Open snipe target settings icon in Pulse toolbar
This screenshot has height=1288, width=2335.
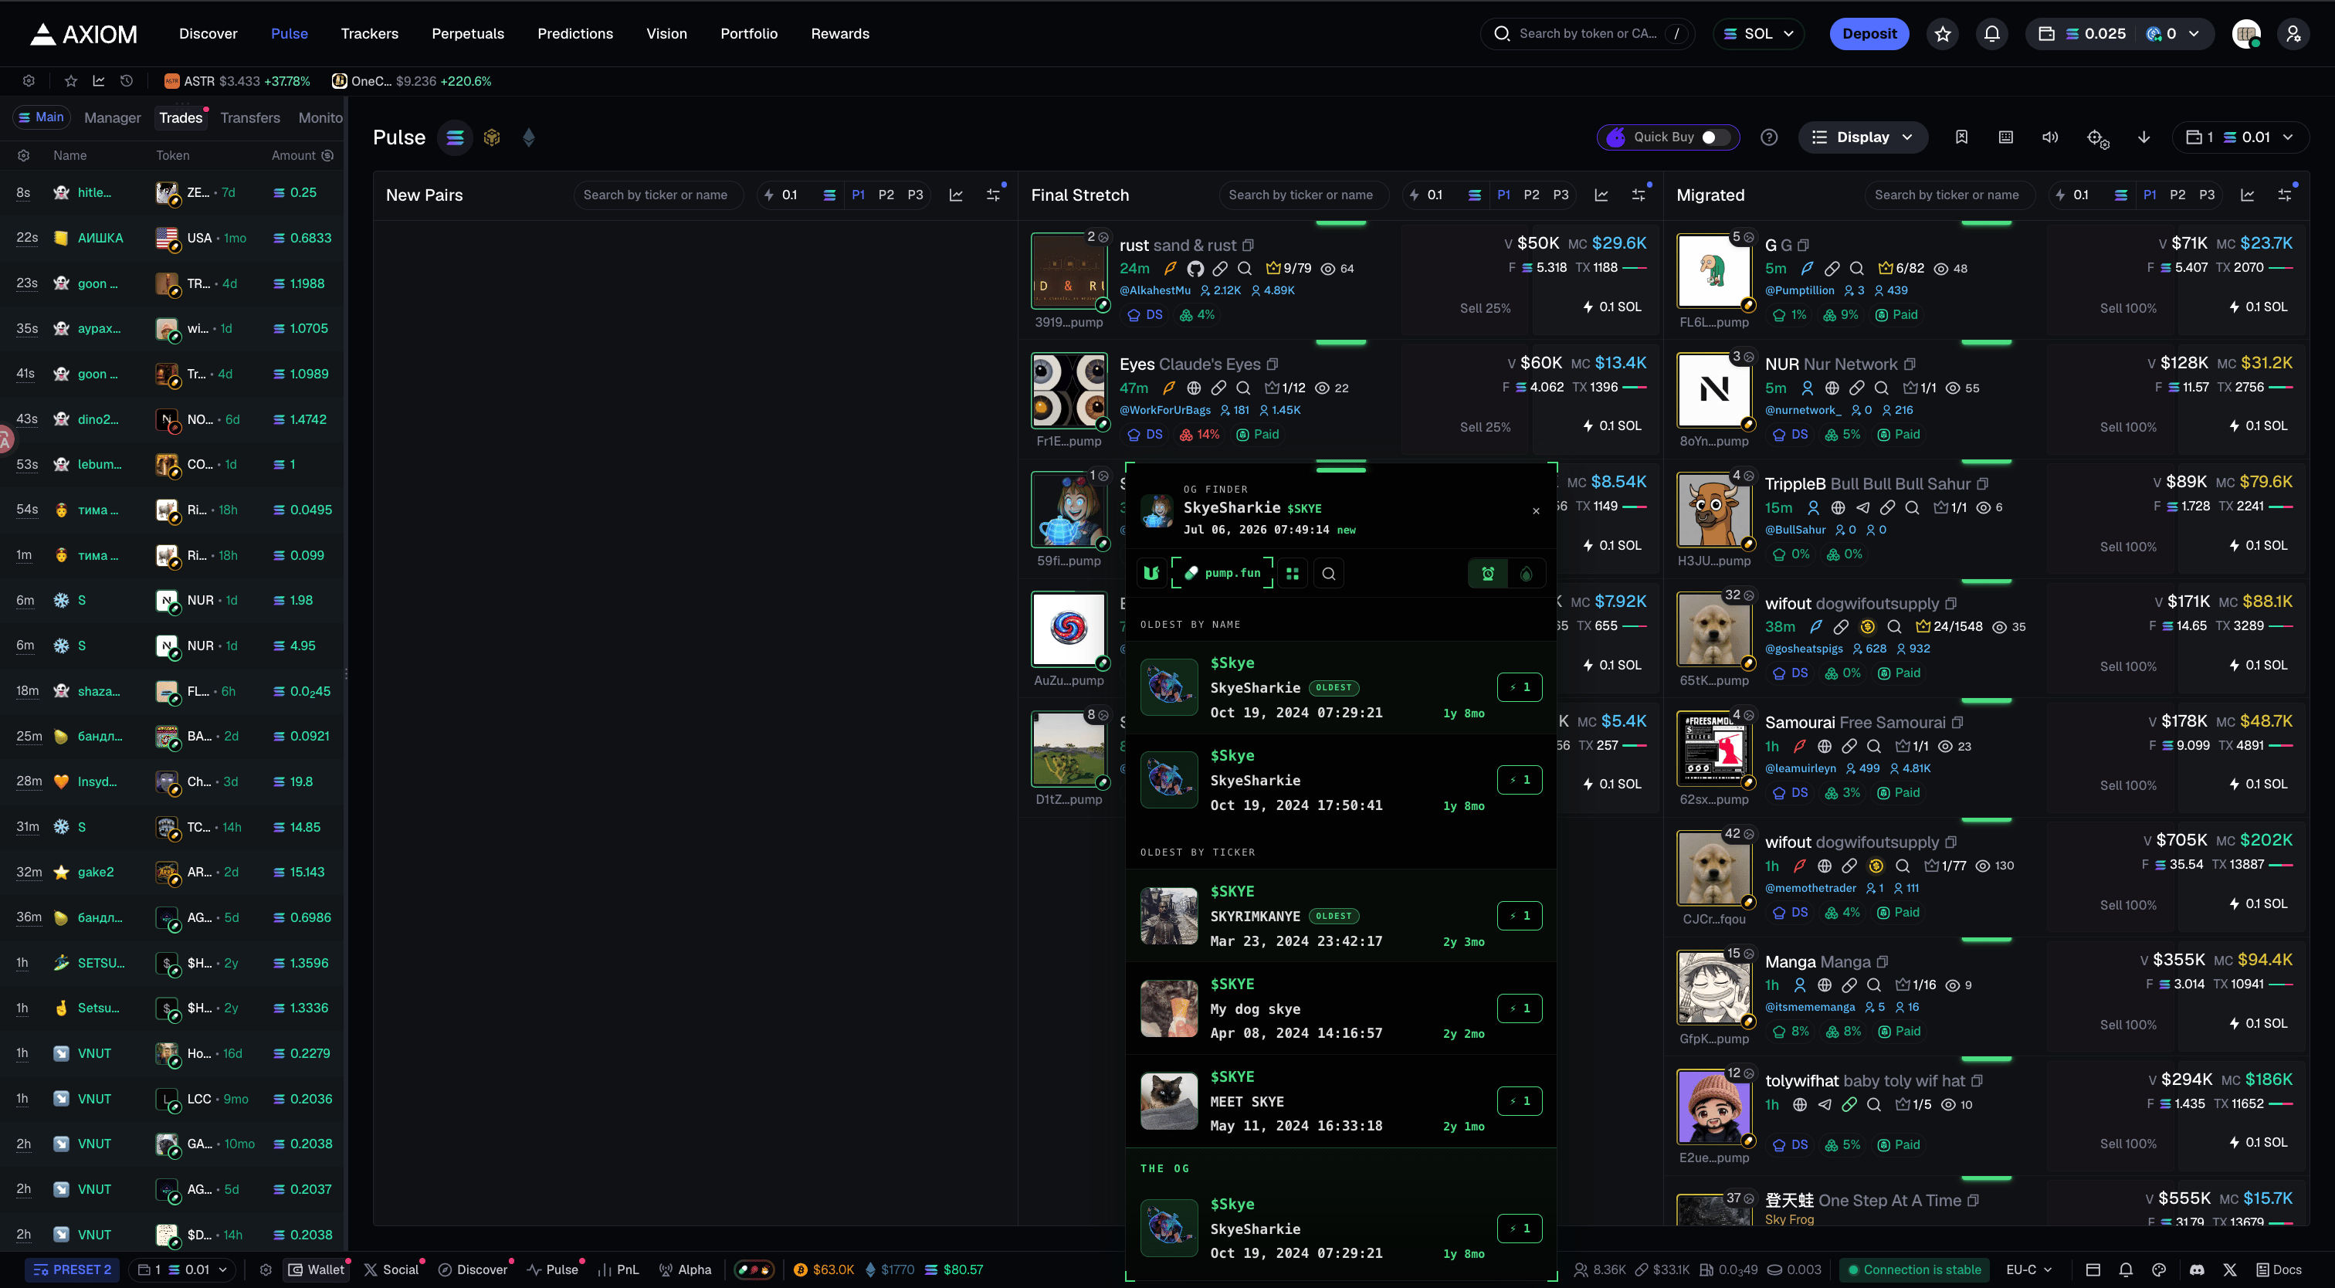(x=2097, y=137)
